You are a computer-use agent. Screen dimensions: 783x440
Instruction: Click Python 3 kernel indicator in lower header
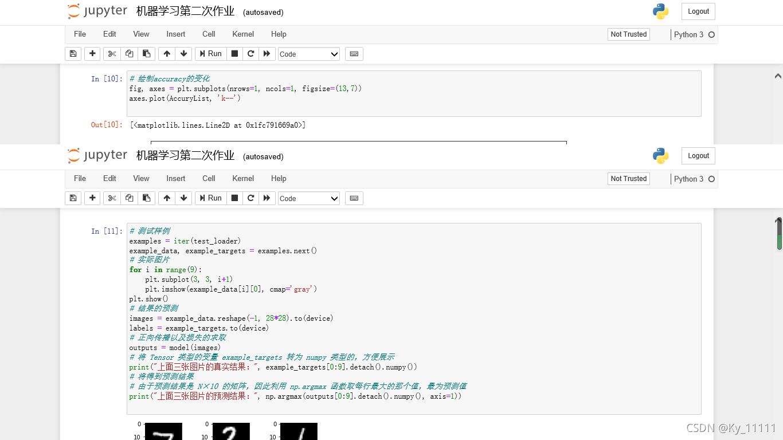pos(694,179)
